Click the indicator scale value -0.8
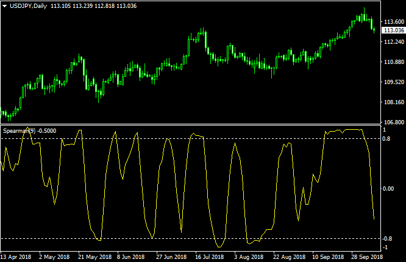Viewport: 406px width, 262px height. [x=387, y=239]
